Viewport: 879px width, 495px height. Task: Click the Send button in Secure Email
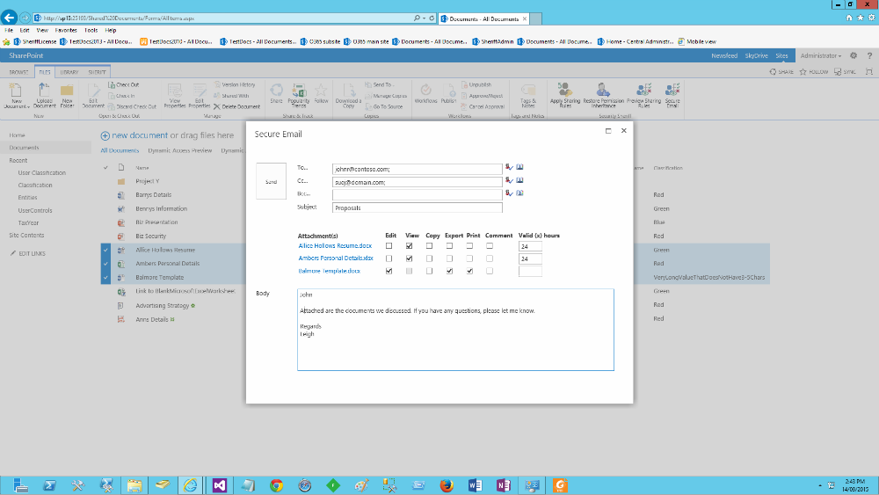271,181
